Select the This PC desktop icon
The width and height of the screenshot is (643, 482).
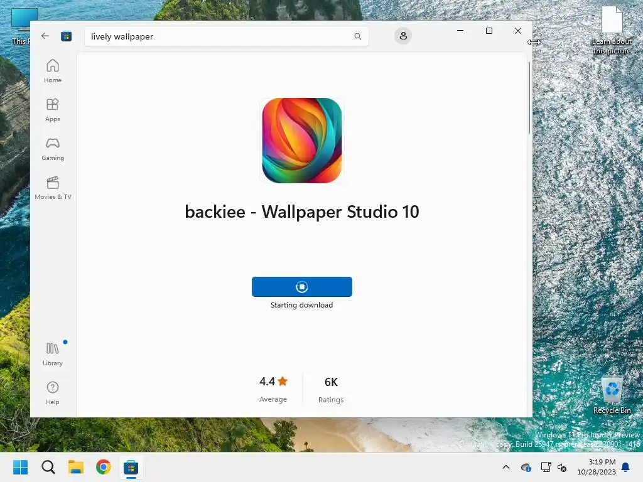(21, 26)
